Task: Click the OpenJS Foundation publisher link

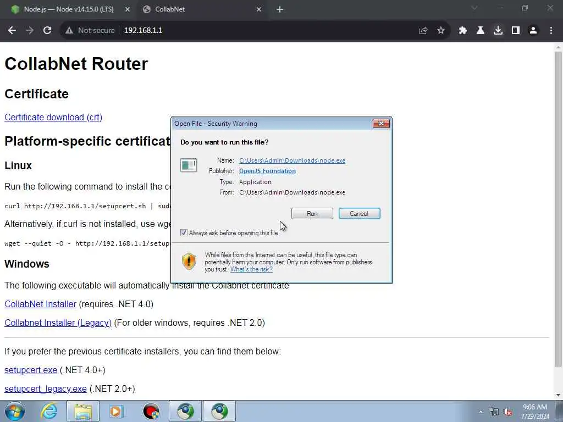Action: 268,171
